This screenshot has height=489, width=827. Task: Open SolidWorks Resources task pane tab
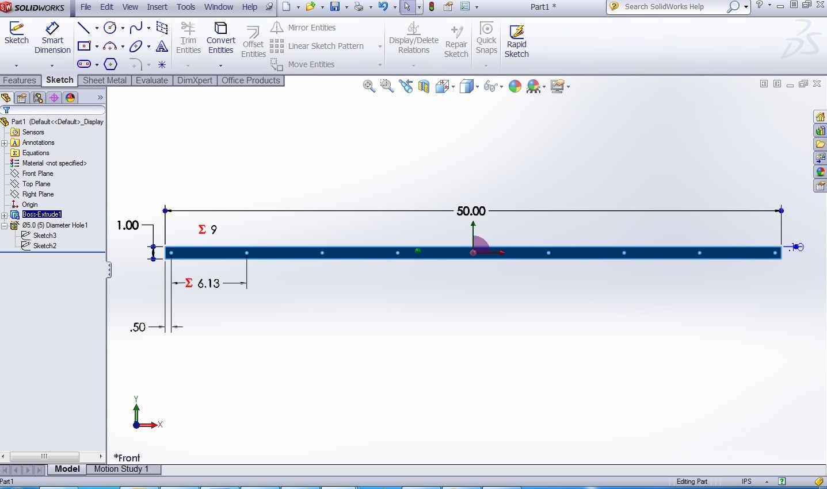tap(820, 117)
